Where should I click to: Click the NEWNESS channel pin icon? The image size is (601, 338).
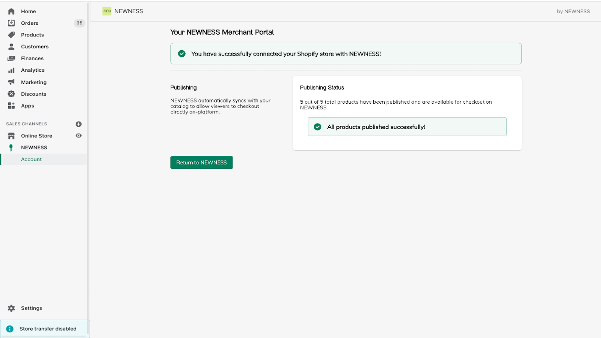pyautogui.click(x=11, y=148)
